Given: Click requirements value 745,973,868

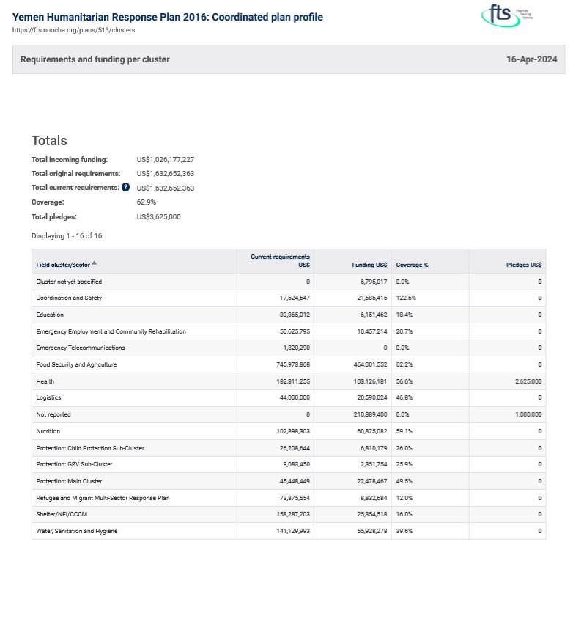Looking at the screenshot, I should (x=293, y=364).
